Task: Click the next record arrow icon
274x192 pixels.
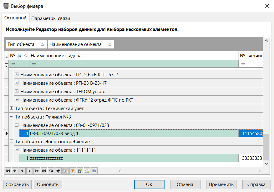Action: (29, 171)
